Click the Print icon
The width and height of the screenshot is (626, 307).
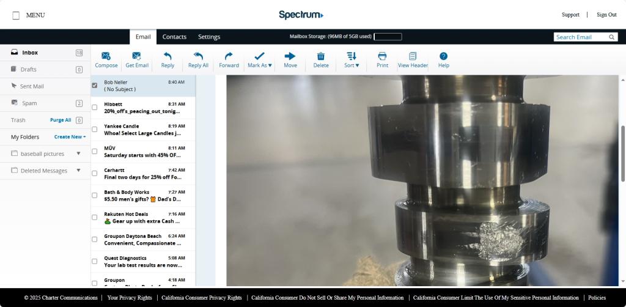[382, 56]
